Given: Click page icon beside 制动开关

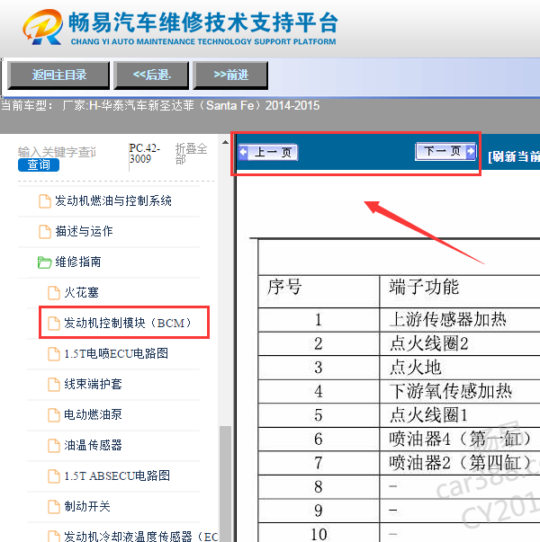Looking at the screenshot, I should [54, 507].
